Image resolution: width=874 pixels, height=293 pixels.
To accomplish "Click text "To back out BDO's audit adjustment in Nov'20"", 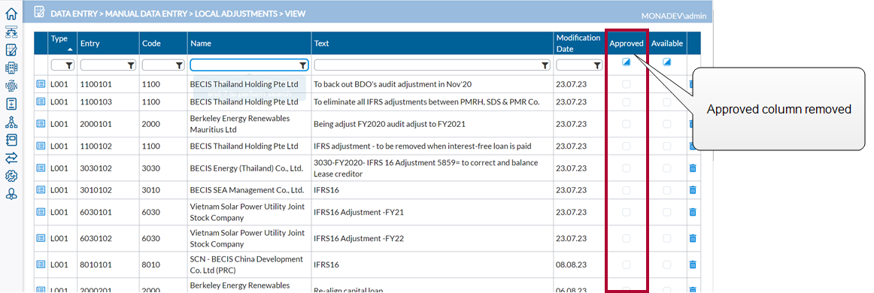I will point(393,85).
